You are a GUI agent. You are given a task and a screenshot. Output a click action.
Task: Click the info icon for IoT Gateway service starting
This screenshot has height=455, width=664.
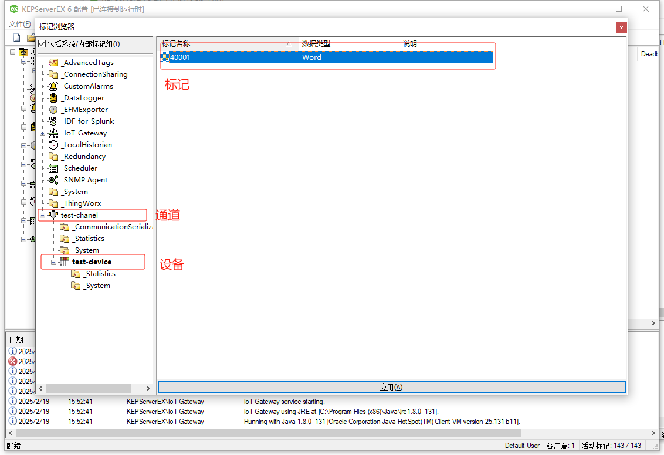click(13, 401)
